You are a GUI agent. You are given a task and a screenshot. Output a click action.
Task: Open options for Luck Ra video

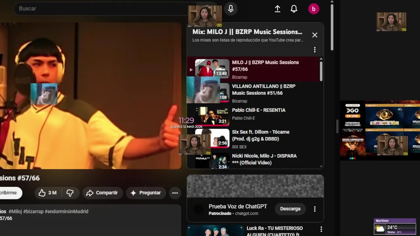(321, 229)
